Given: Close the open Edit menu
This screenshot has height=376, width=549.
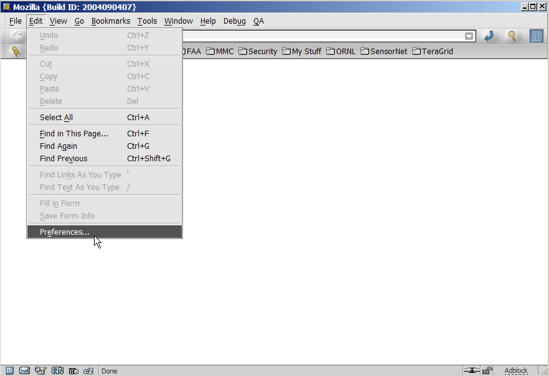Looking at the screenshot, I should click(35, 21).
